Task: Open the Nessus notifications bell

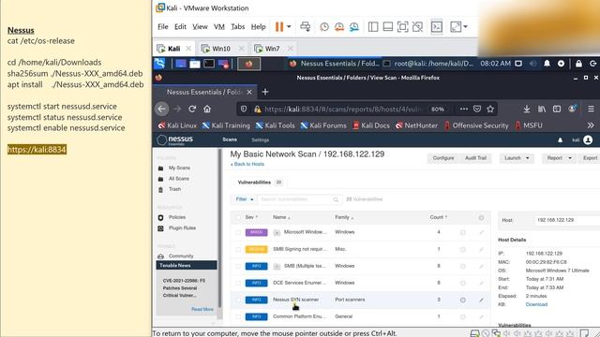Action: [561, 140]
